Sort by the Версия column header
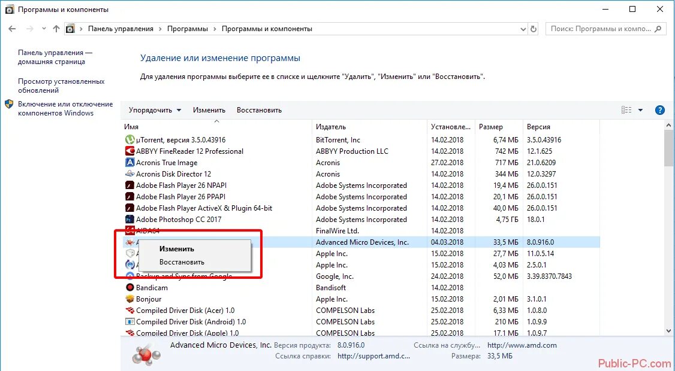 pyautogui.click(x=561, y=127)
